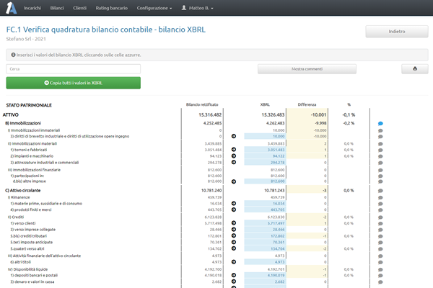
Task: Select the B) Immobilizzazioni row label
Action: coord(23,123)
